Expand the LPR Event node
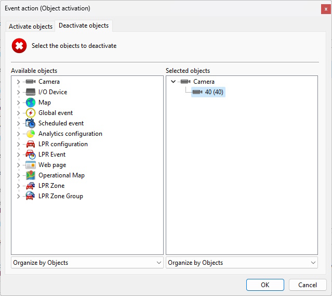The width and height of the screenshot is (332, 296). [x=18, y=155]
